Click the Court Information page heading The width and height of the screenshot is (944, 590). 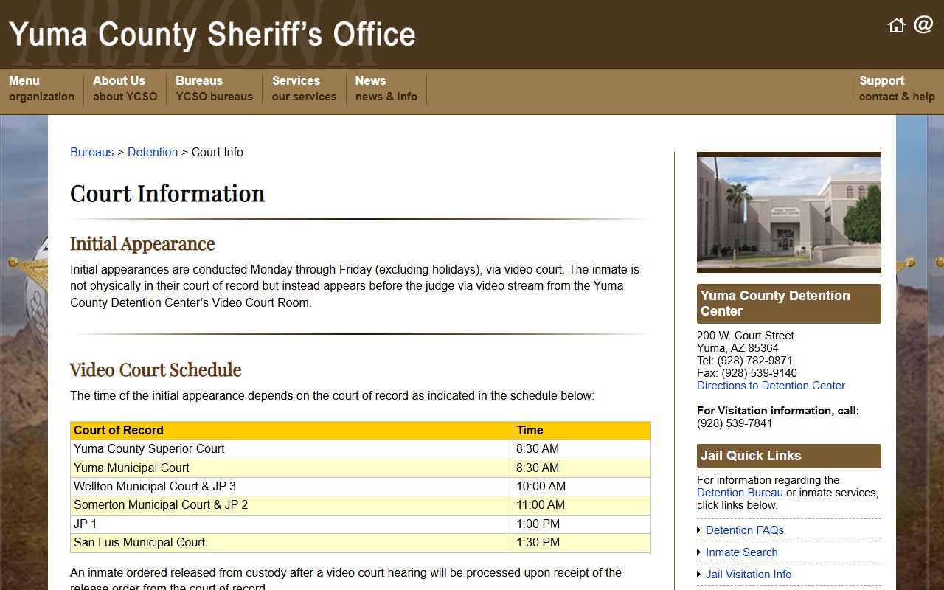tap(167, 193)
